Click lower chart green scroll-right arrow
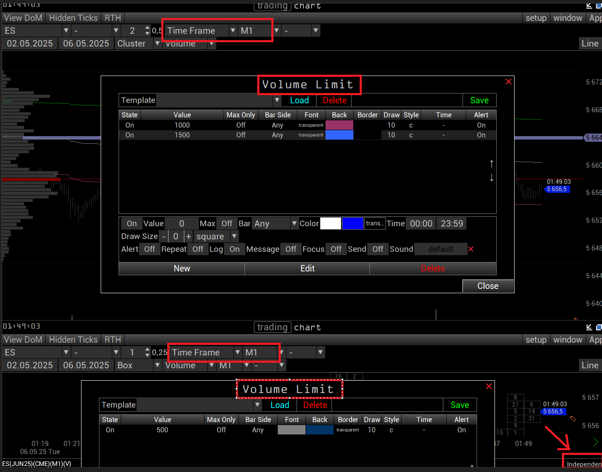602x472 pixels. click(x=596, y=442)
